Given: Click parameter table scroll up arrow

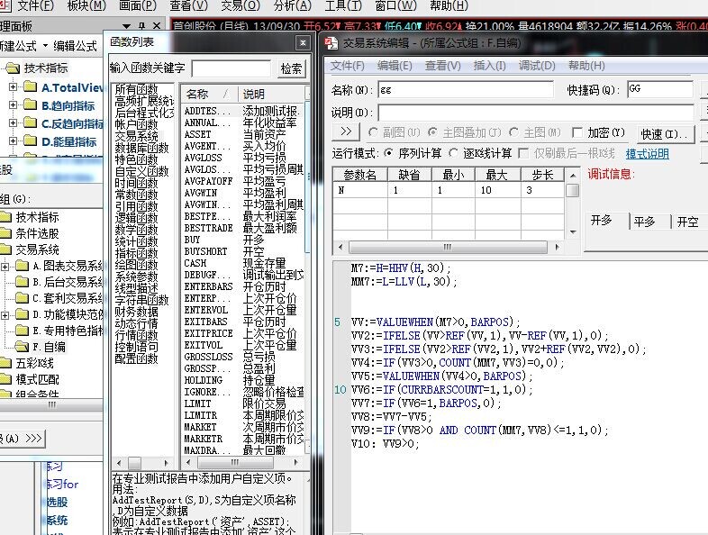Looking at the screenshot, I should [573, 175].
